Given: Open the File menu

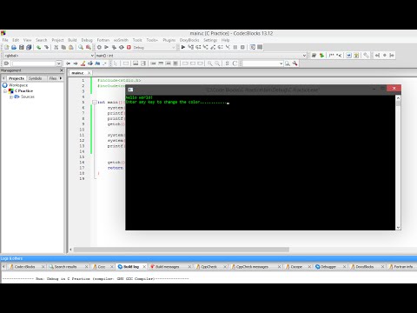Looking at the screenshot, I should 5,40.
